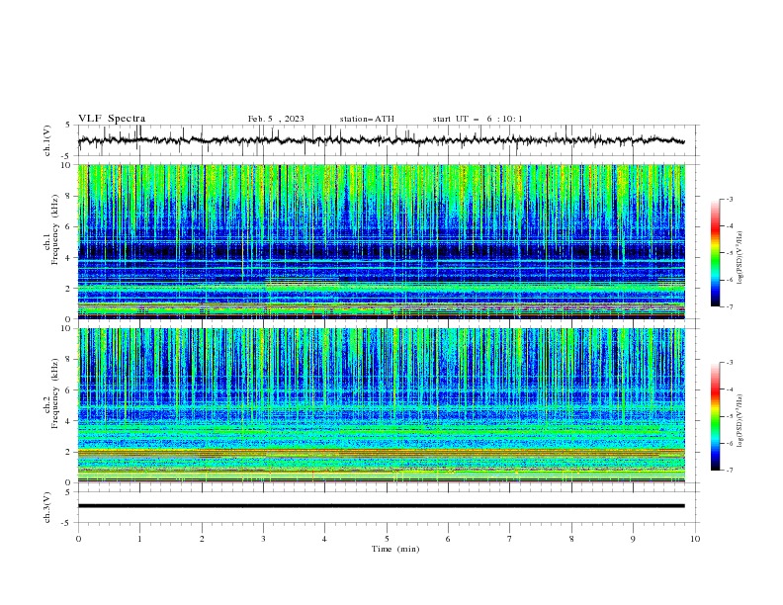Viewport: 783px width, 605px height.
Task: Click the time axis tick label '5'
Action: [x=387, y=539]
